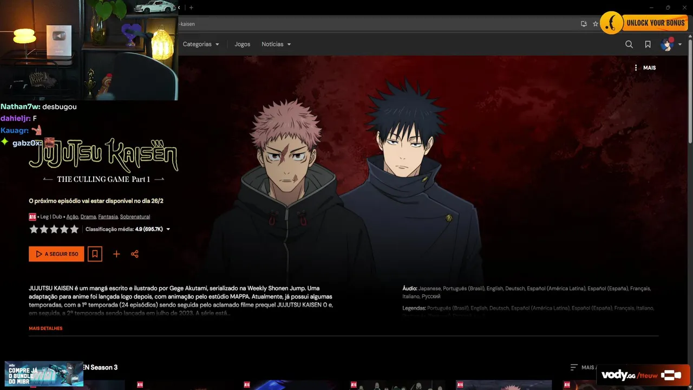Open the Ação genre link
Screen dimensions: 693x390
pos(72,217)
